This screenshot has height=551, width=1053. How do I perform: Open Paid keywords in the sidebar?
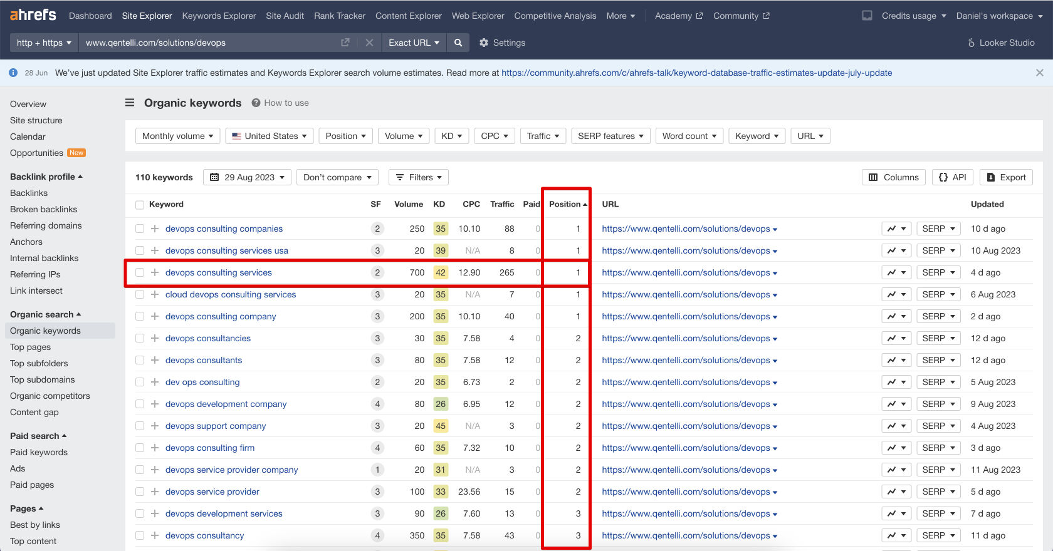pos(39,452)
